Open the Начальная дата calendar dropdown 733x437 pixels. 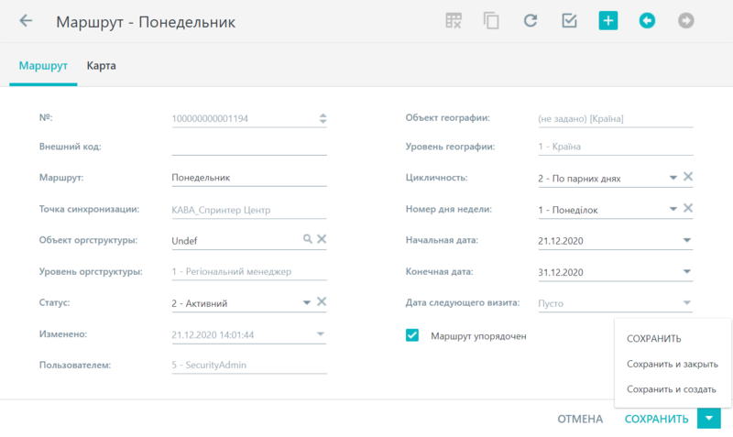coord(686,240)
